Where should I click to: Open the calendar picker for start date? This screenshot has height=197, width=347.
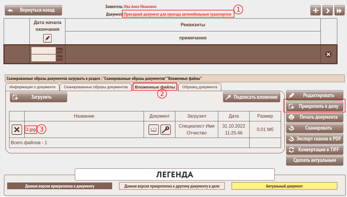60,51
